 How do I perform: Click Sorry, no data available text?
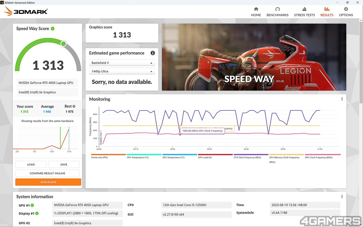(x=122, y=82)
